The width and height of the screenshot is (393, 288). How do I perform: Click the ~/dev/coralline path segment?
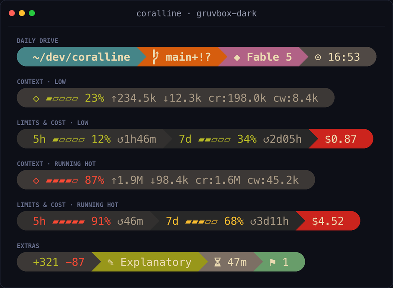coord(81,57)
